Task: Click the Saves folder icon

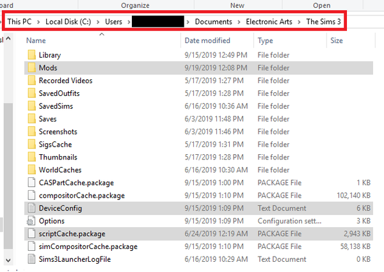Action: (31, 119)
